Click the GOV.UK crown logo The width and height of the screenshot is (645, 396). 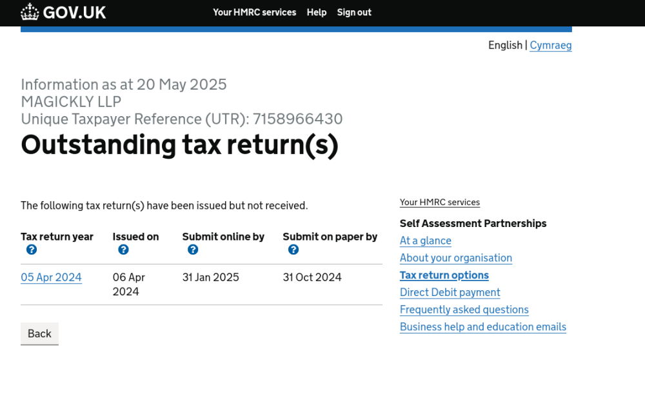point(30,12)
